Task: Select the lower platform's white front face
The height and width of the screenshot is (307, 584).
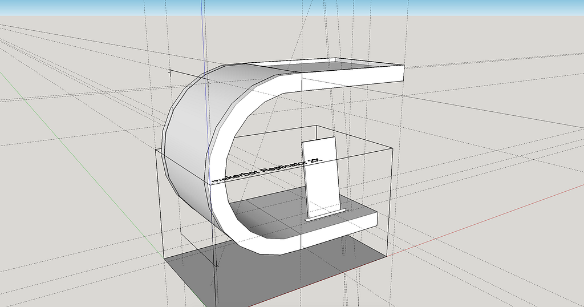Action: 339,231
